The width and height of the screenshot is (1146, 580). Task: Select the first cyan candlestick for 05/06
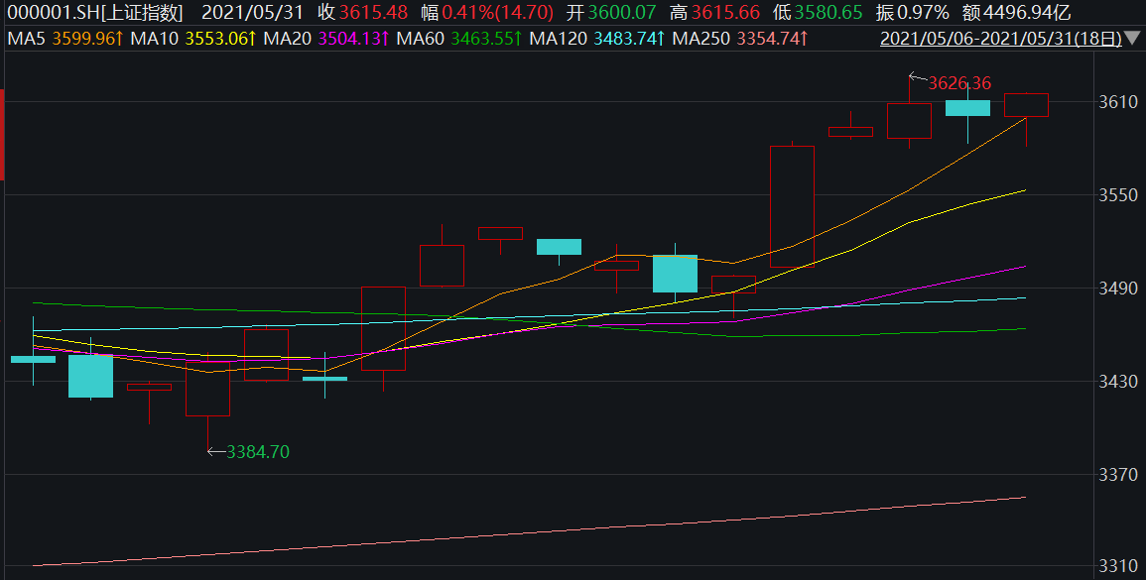pyautogui.click(x=33, y=359)
